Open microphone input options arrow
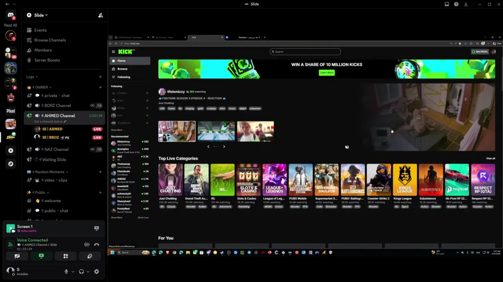The height and width of the screenshot is (282, 503). coord(73,271)
